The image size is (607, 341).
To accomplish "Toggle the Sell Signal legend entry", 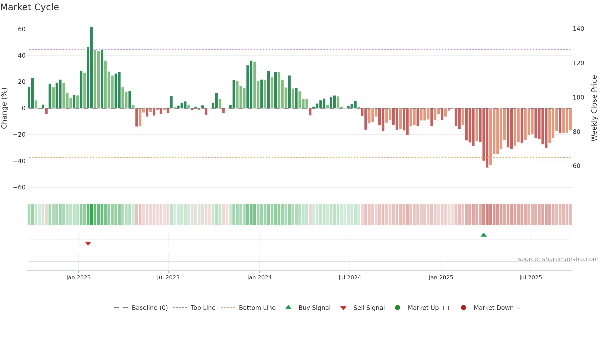I will click(363, 308).
